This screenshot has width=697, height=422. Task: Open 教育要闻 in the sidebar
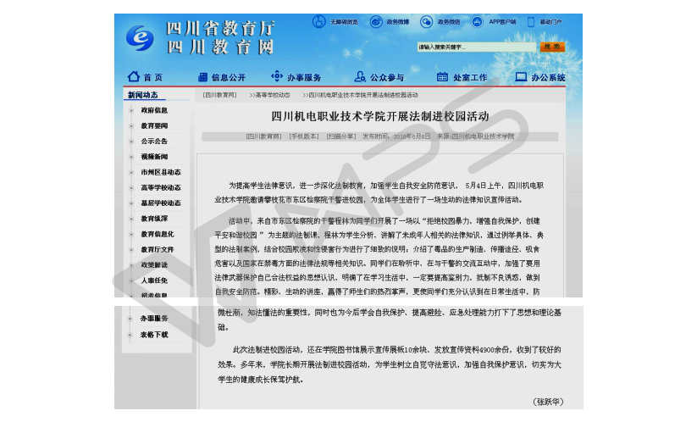(154, 126)
